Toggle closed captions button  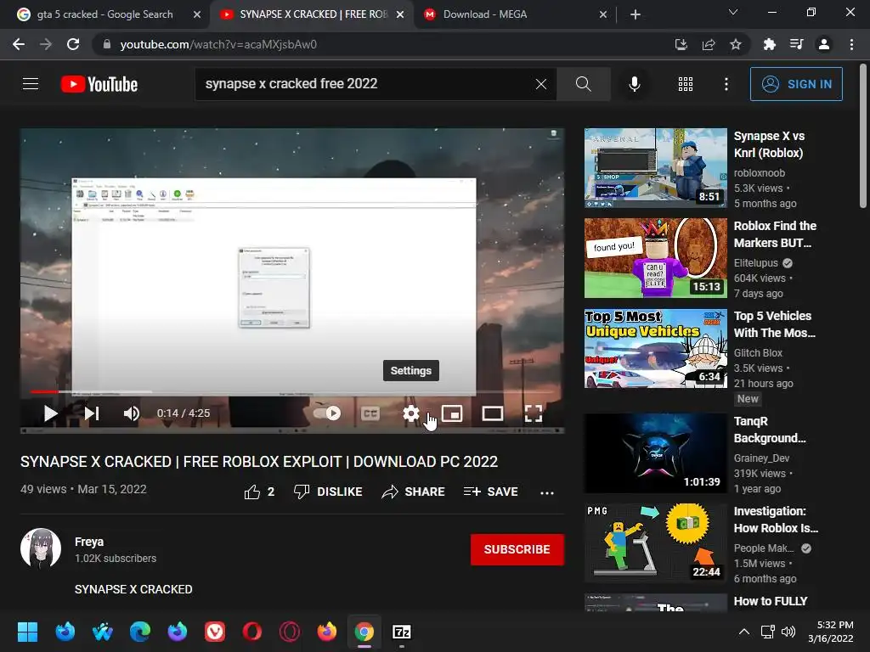(370, 413)
